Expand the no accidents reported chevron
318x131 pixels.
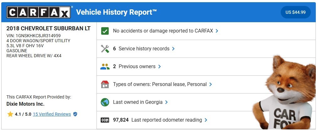217,31
